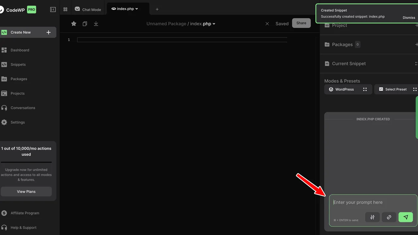The image size is (418, 235).
Task: Click the Affiliate Program dollar icon
Action: pyautogui.click(x=4, y=213)
